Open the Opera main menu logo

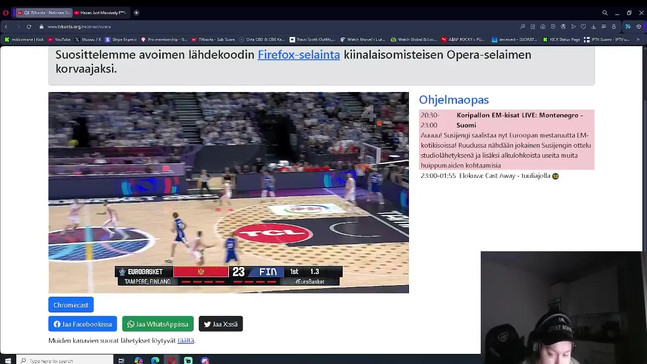(x=6, y=13)
